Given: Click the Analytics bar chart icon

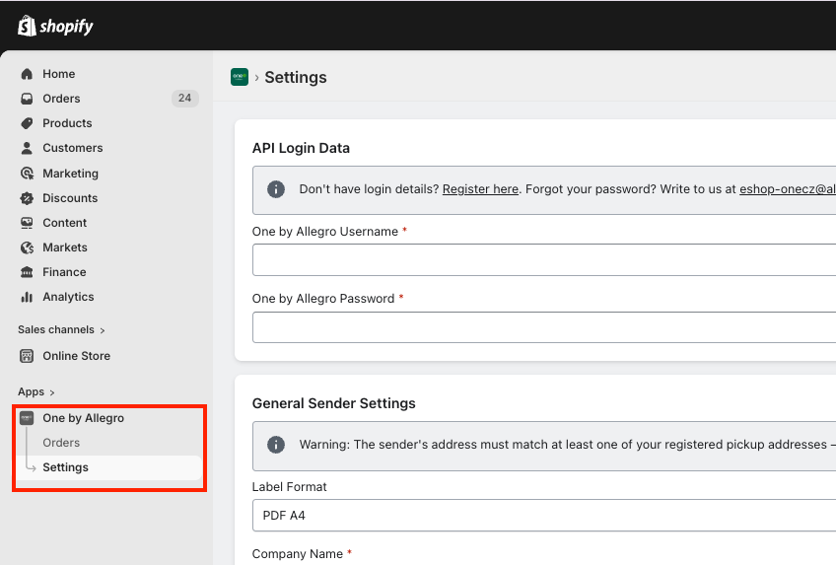Looking at the screenshot, I should coord(27,297).
